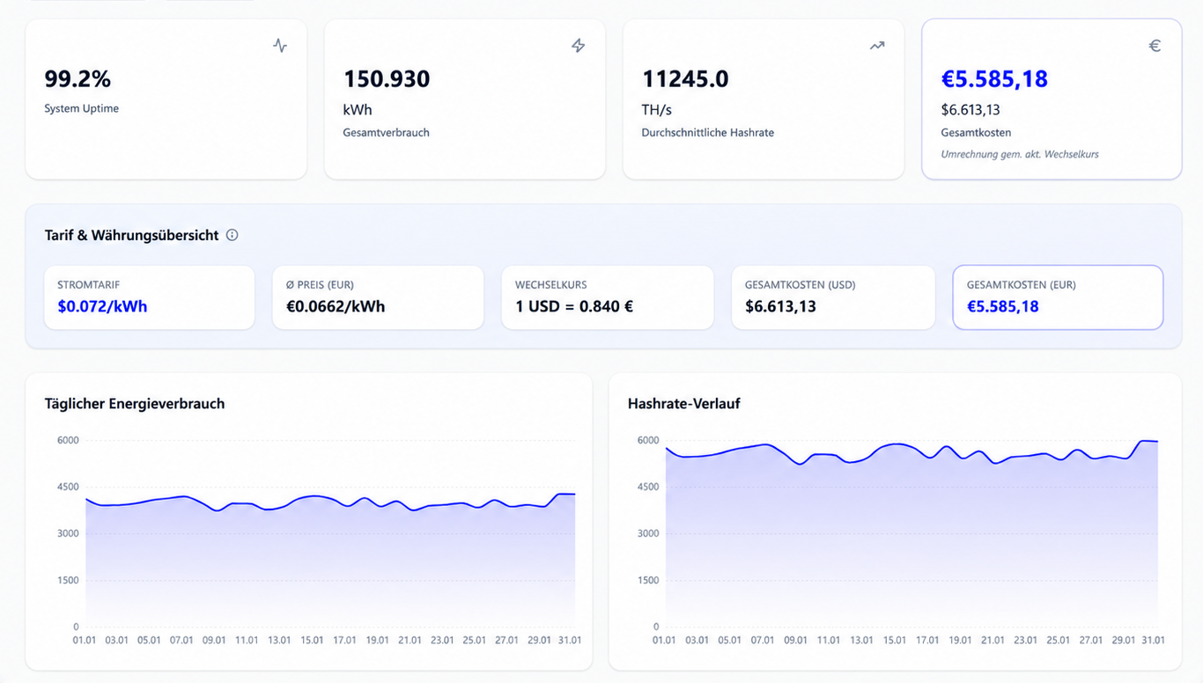Click the 1 USD = 0.840 € rate
This screenshot has height=697, width=1203.
pyautogui.click(x=574, y=306)
